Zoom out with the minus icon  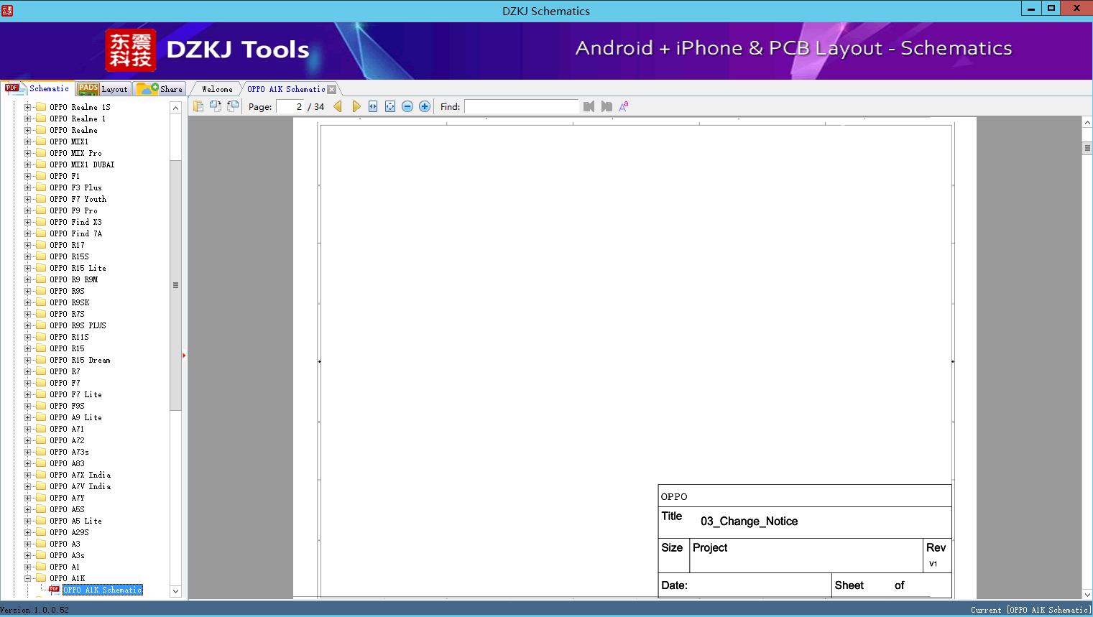pos(407,106)
